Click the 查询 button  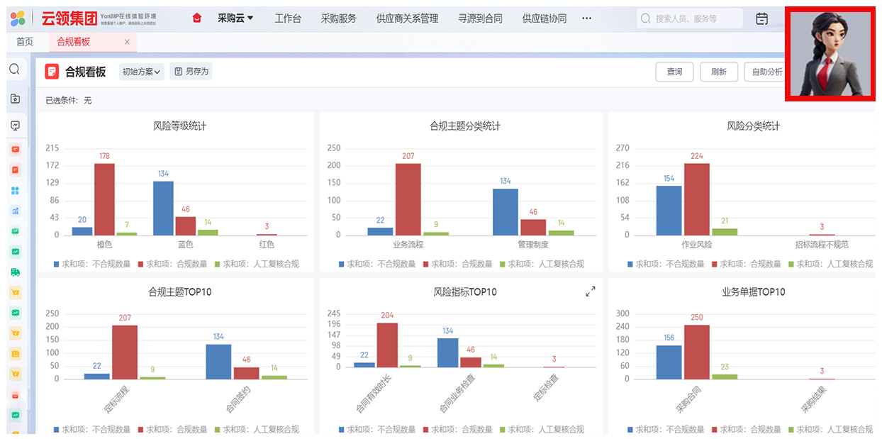point(674,72)
